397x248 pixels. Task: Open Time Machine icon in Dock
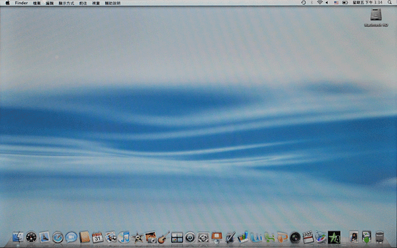point(190,237)
